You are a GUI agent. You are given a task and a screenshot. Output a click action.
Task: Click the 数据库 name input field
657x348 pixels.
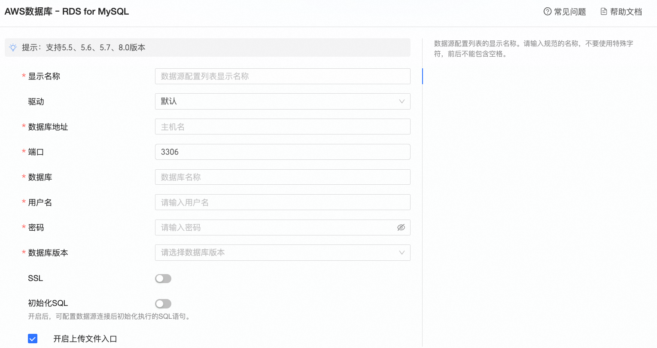click(283, 177)
